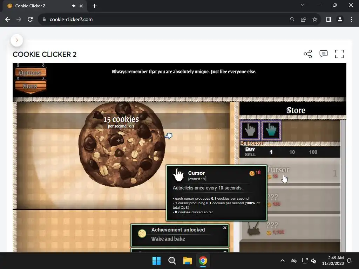Image resolution: width=359 pixels, height=269 pixels.
Task: Open the tab search dropdown arrow
Action: (303, 5)
